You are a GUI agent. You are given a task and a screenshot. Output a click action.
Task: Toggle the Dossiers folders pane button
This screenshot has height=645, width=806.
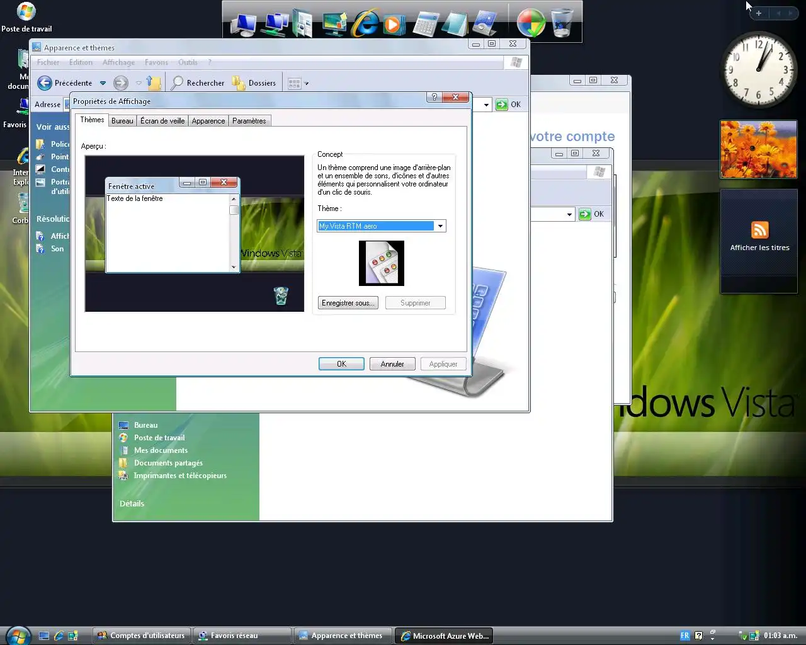click(x=254, y=83)
